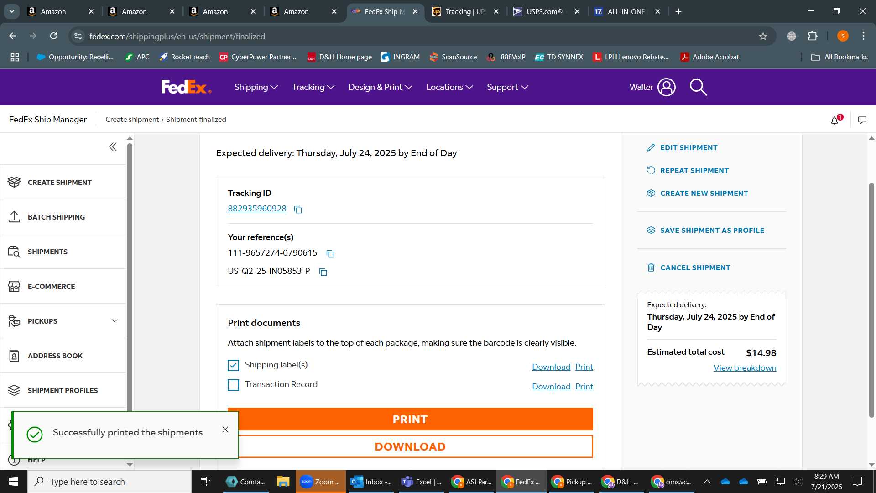Expand the Tracking menu
This screenshot has width=876, height=493.
[313, 87]
